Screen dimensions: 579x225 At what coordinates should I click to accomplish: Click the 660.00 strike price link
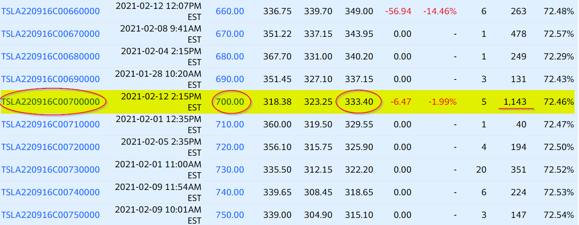(230, 11)
